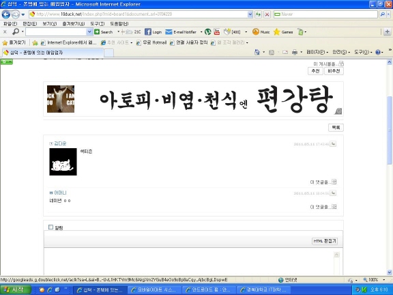Image resolution: width=393 pixels, height=295 pixels.
Task: Click the 추천 button
Action: pos(315,71)
